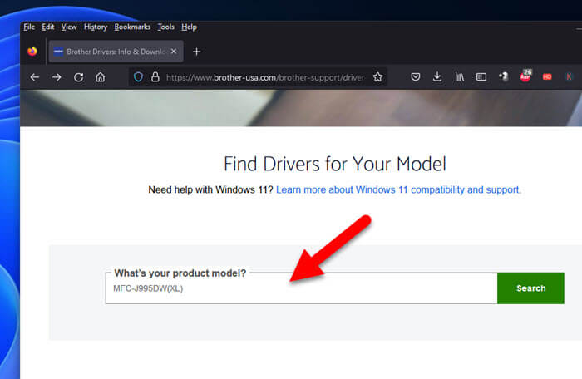Go forward to next page
Viewport: 582px width, 379px height.
pos(57,77)
